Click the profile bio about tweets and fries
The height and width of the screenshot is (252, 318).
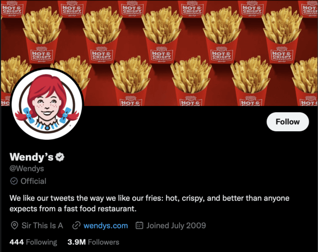(149, 203)
